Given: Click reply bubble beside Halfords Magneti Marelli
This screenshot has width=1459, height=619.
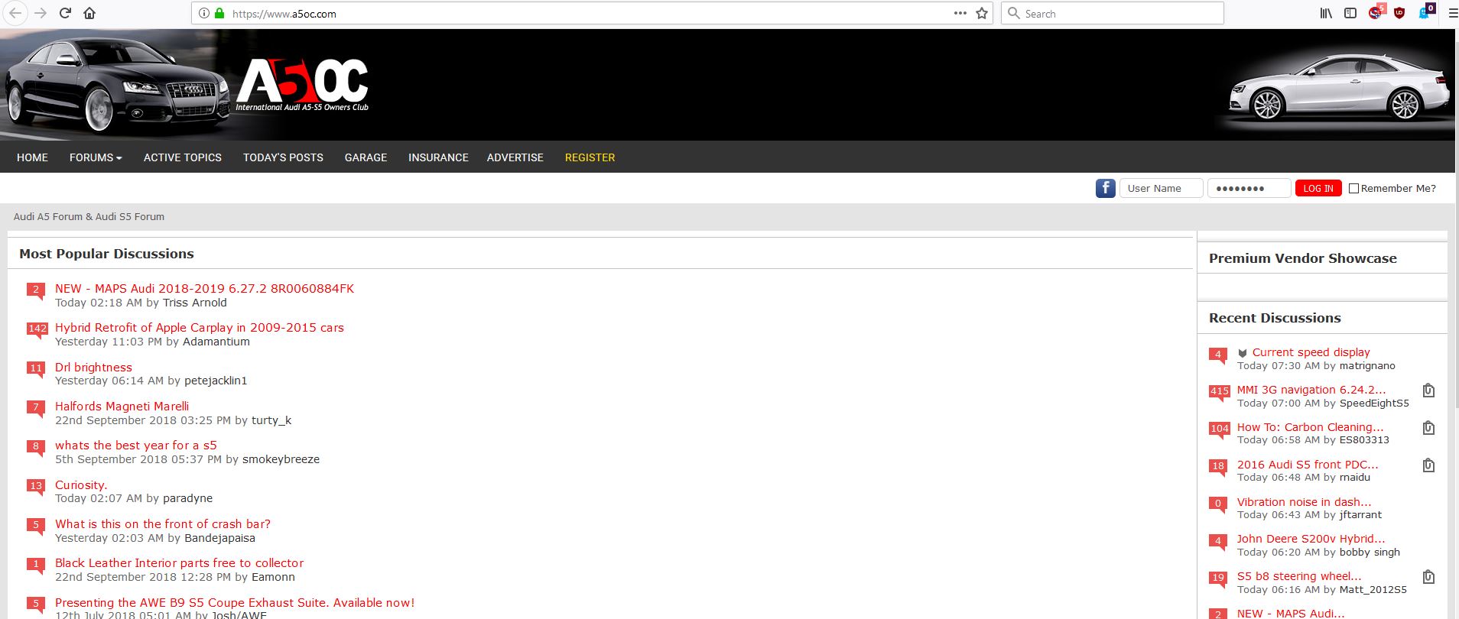Looking at the screenshot, I should (x=35, y=408).
